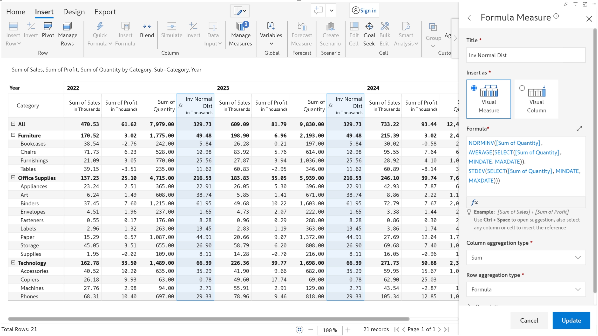Click the back arrow in Formula Measure panel
Screen dimensions: 598x336
coord(469,18)
